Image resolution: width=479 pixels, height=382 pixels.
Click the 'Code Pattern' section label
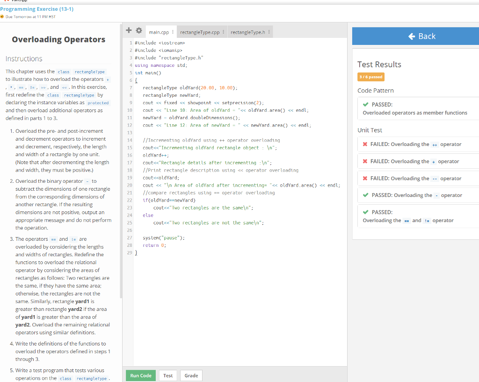pos(376,90)
